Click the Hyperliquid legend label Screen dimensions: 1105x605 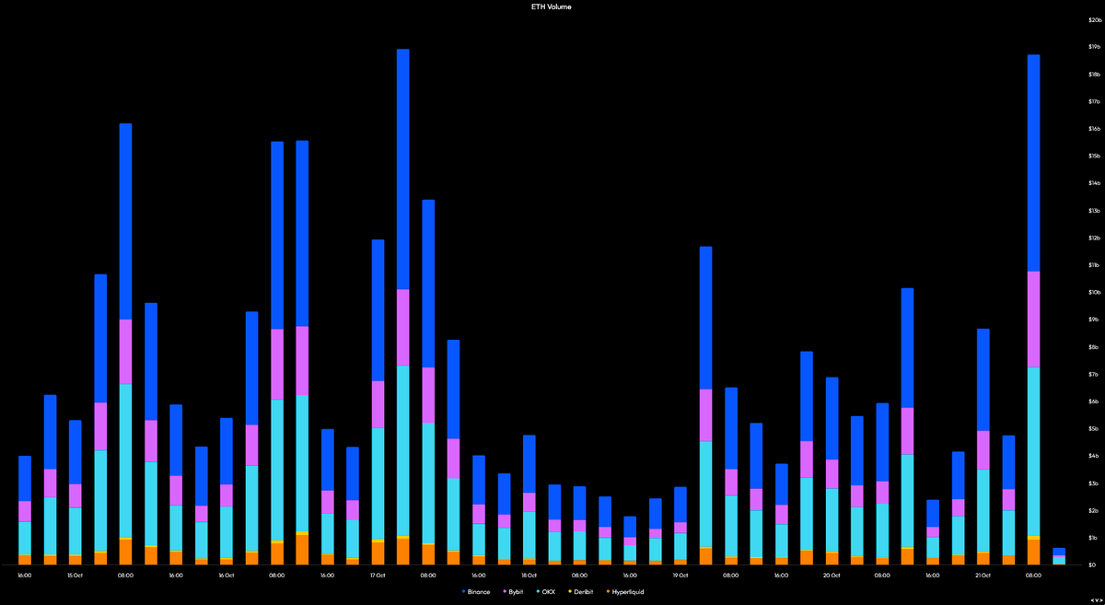click(x=627, y=592)
